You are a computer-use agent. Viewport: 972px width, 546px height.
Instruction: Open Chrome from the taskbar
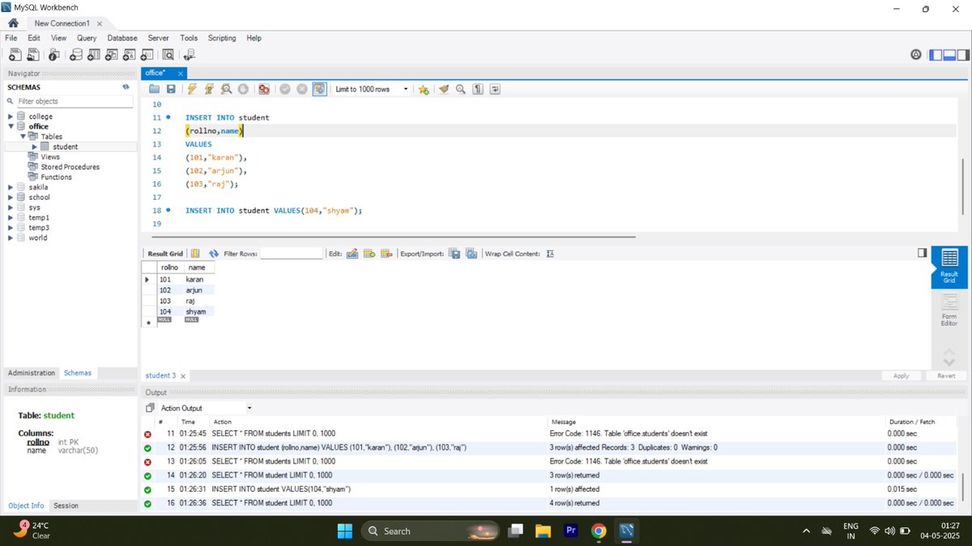[599, 531]
